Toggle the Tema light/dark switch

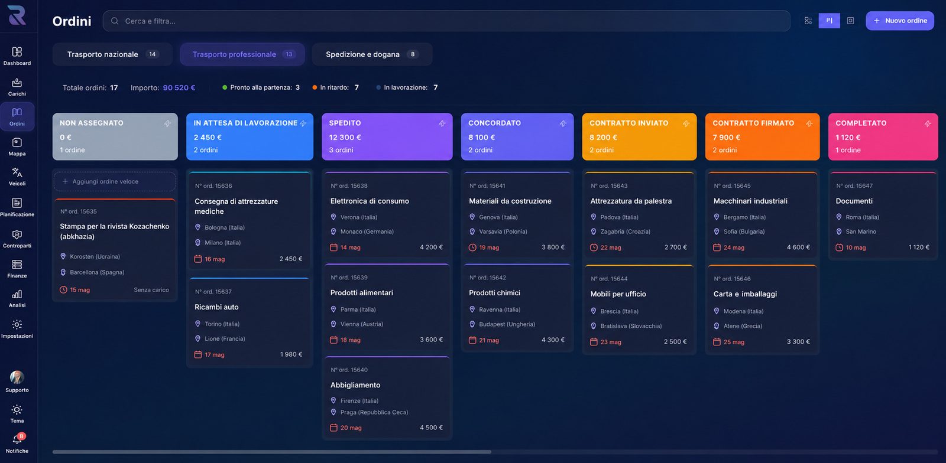coord(17,413)
